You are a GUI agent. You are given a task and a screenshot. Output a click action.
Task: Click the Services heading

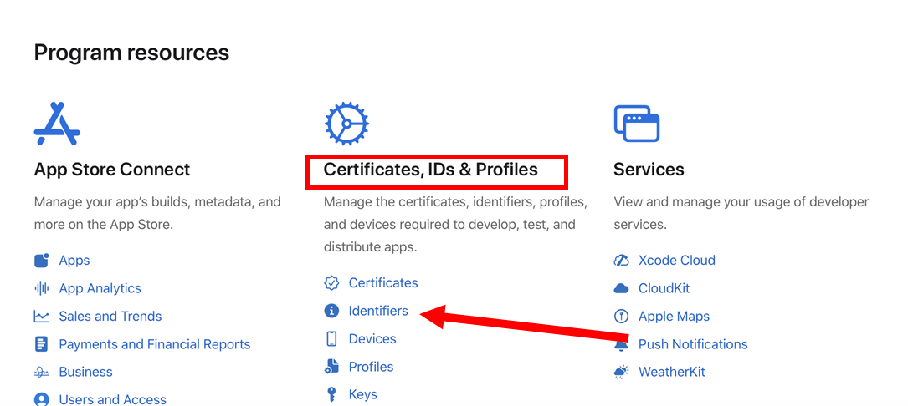tap(649, 170)
